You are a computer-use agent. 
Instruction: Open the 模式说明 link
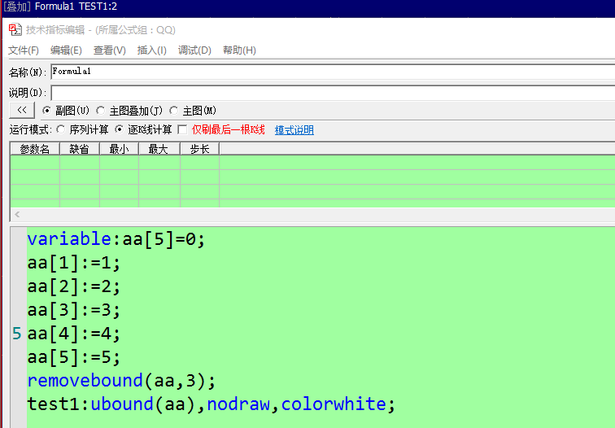[294, 130]
